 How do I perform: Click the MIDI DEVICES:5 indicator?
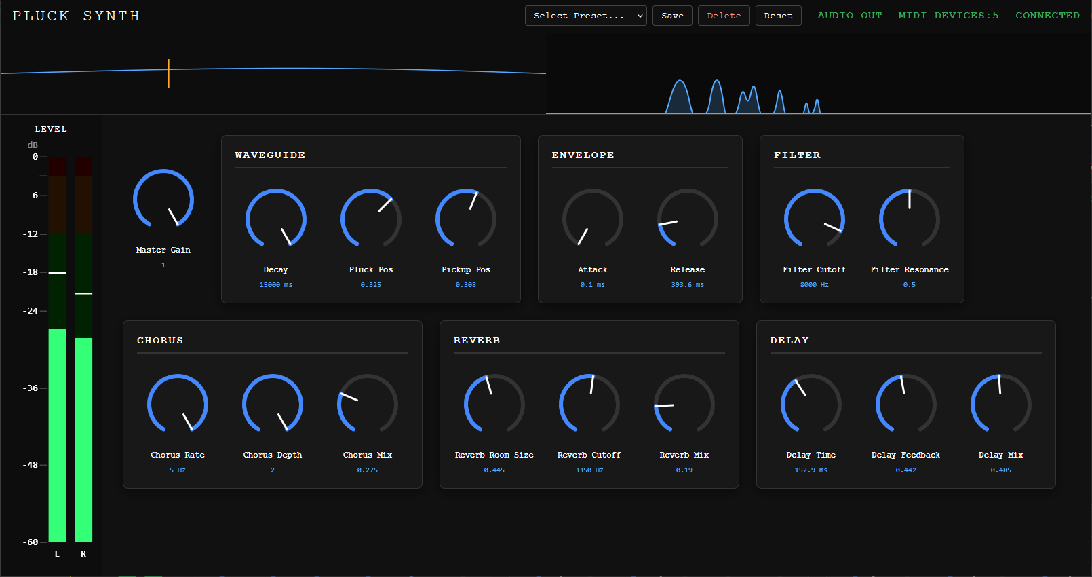948,16
